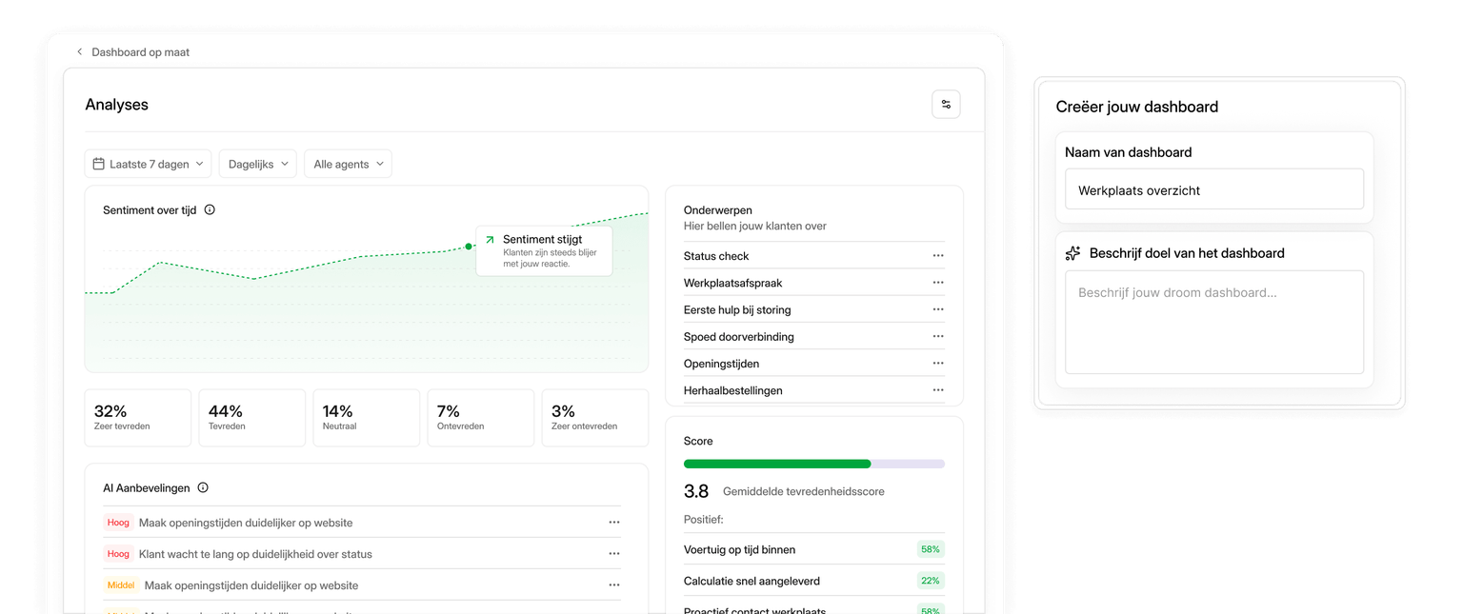Click the back arrow beside Dashboard op maat

tap(80, 52)
